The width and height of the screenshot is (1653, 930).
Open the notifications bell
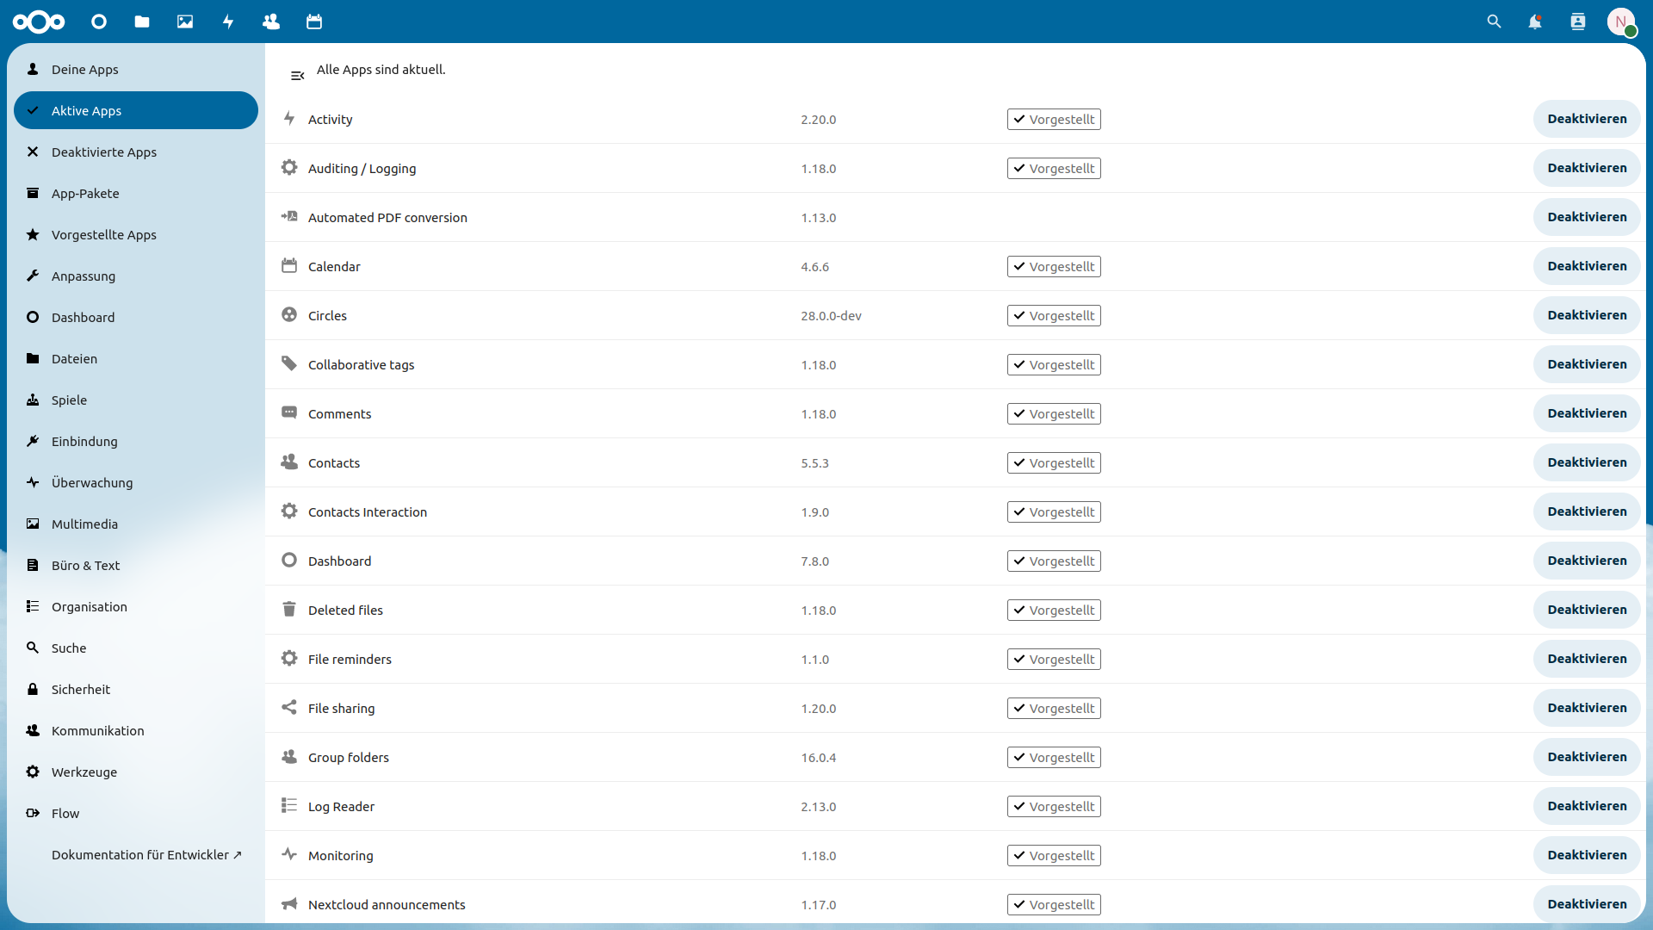click(x=1535, y=22)
